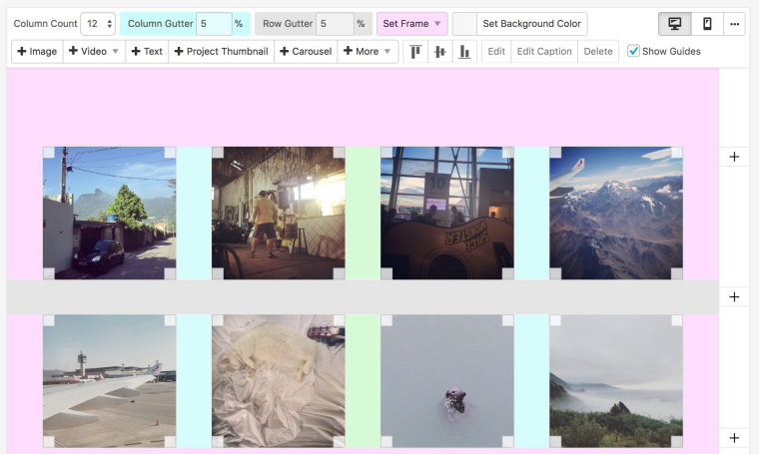Switch to phone view icon

tap(707, 24)
